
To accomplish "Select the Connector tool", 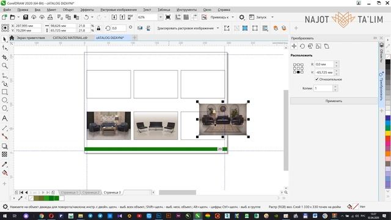I will click(4, 136).
